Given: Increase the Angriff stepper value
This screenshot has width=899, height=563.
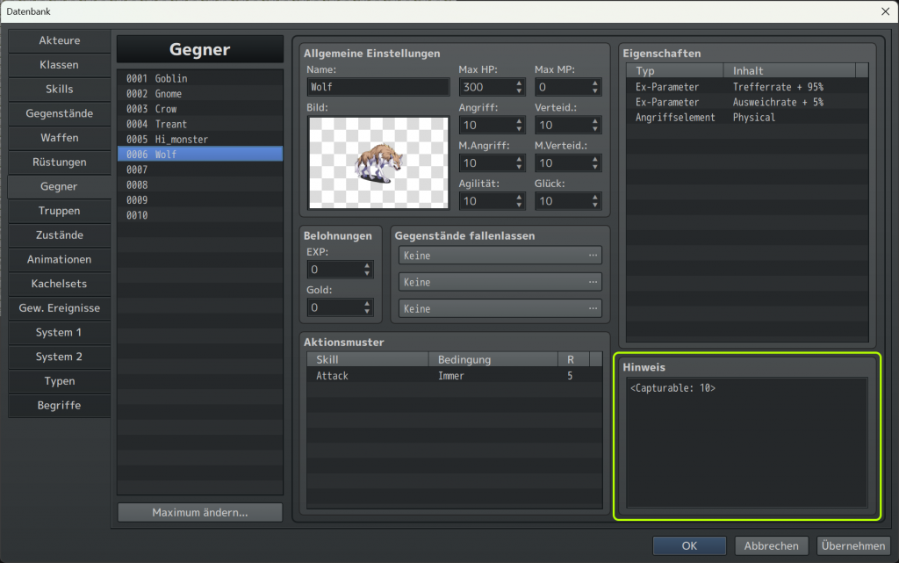Looking at the screenshot, I should point(519,121).
